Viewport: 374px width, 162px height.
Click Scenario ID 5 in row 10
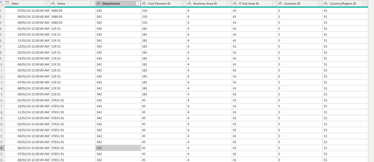(300, 64)
